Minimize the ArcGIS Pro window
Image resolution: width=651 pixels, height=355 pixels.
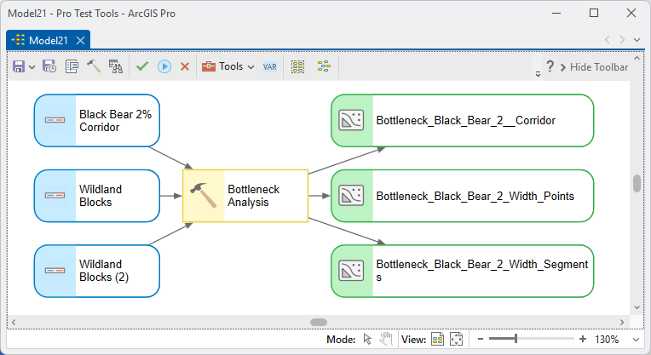(556, 14)
